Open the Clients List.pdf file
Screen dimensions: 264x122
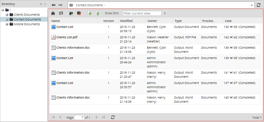[x=67, y=37]
